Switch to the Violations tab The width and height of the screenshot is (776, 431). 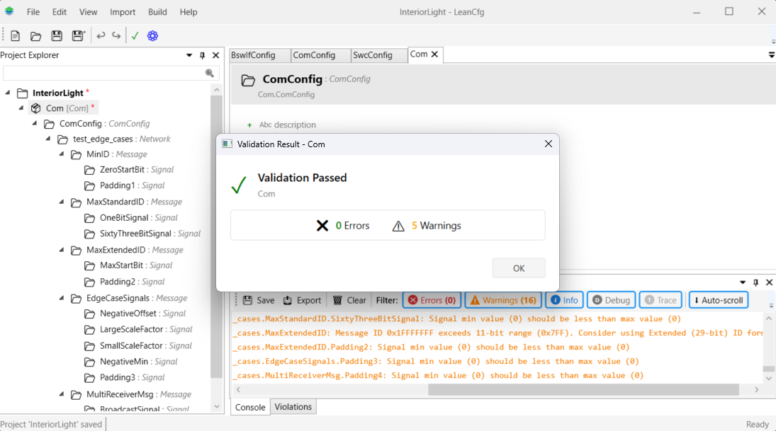[x=293, y=407]
